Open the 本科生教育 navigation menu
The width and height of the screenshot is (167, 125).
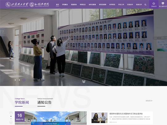(92, 5)
